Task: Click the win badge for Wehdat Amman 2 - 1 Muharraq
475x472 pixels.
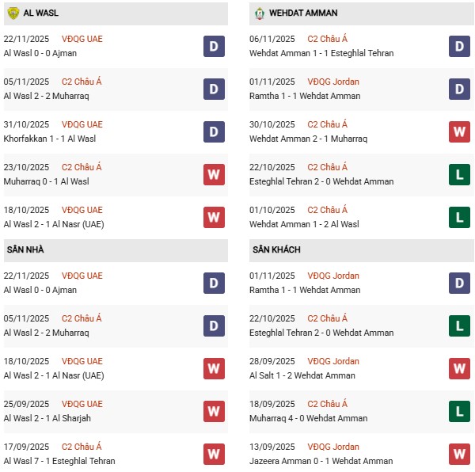Action: [x=460, y=131]
